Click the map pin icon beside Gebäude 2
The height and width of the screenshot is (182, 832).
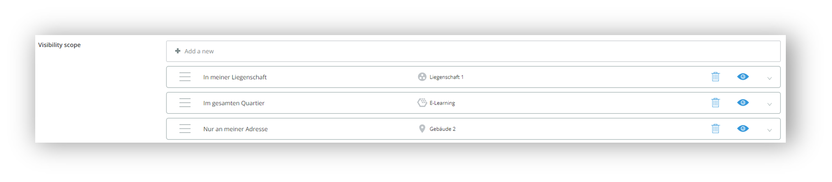(x=422, y=129)
